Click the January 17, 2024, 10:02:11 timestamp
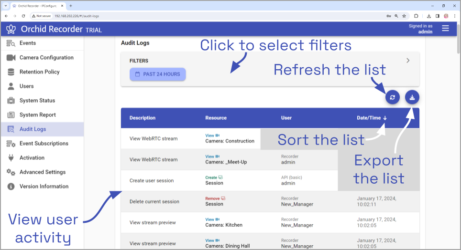 point(377,202)
